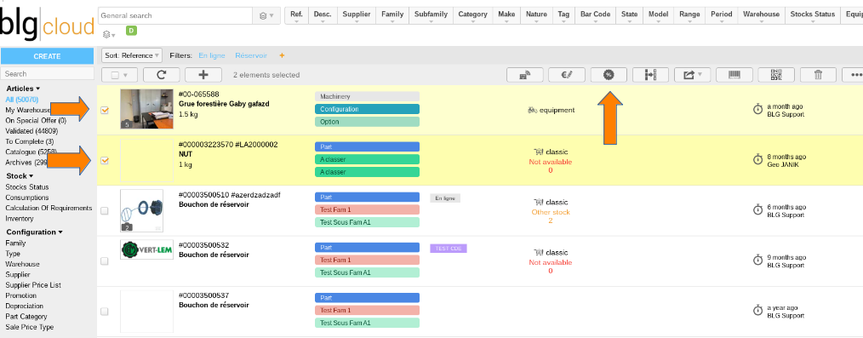Screen dimensions: 863x338
Task: Go to Consumptions in Stock section
Action: (x=27, y=198)
